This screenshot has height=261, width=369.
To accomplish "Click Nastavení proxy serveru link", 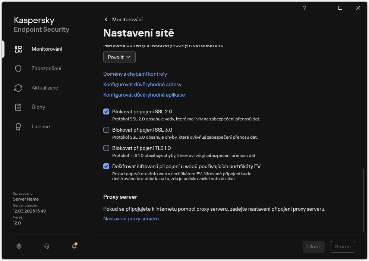I will pyautogui.click(x=131, y=218).
